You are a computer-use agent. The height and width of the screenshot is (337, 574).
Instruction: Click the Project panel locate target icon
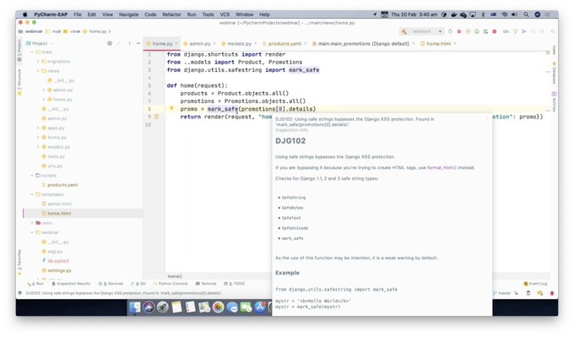tap(110, 43)
